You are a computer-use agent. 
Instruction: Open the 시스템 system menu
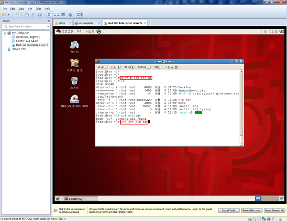90,32
